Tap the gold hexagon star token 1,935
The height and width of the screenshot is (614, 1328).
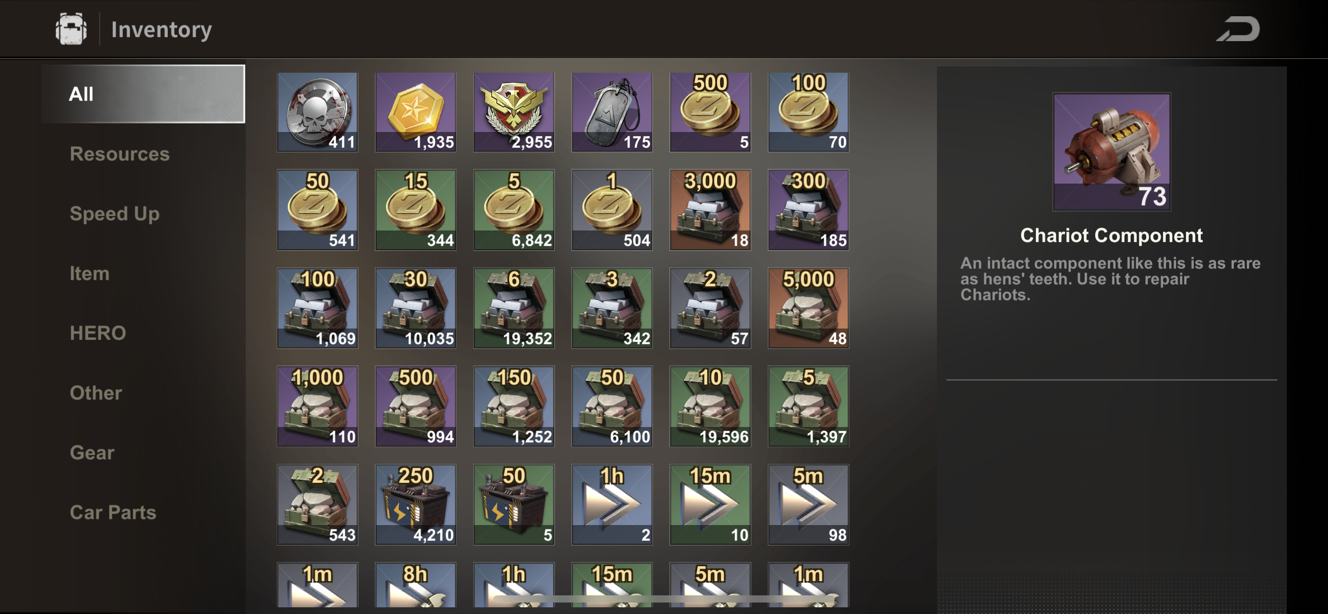tap(415, 112)
